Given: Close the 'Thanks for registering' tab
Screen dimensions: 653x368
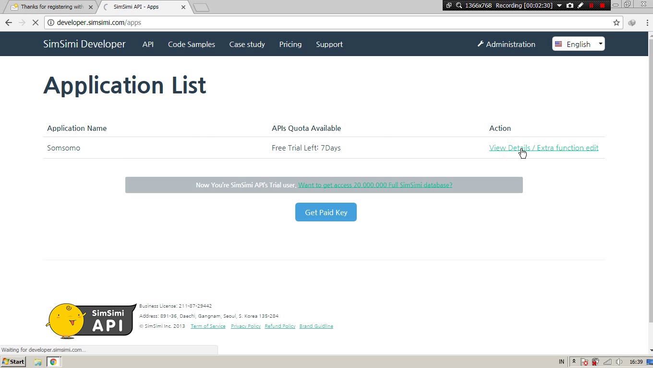Looking at the screenshot, I should tap(91, 7).
